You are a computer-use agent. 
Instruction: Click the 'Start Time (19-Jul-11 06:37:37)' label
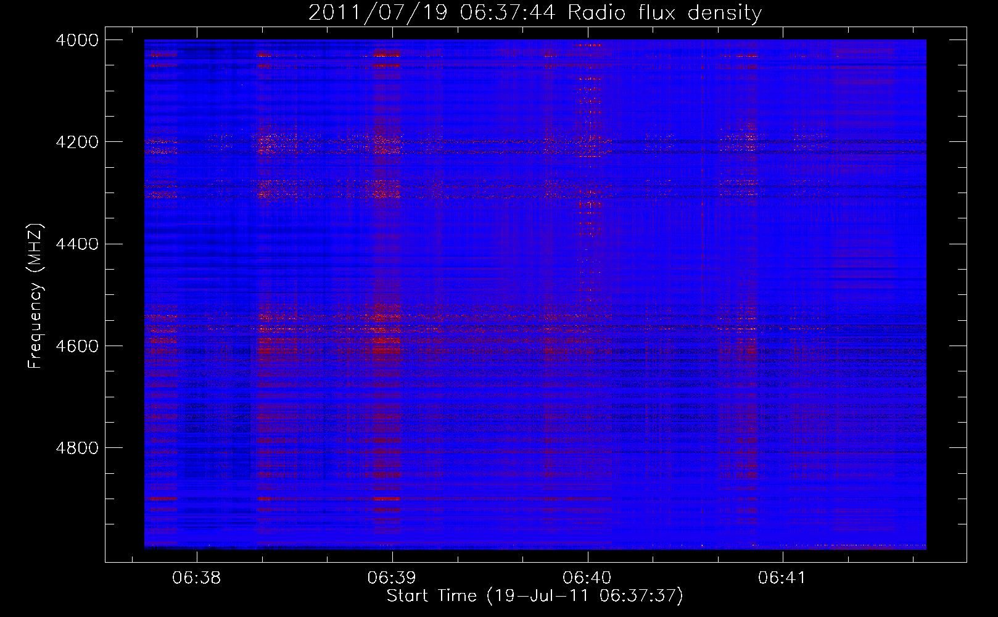(535, 596)
